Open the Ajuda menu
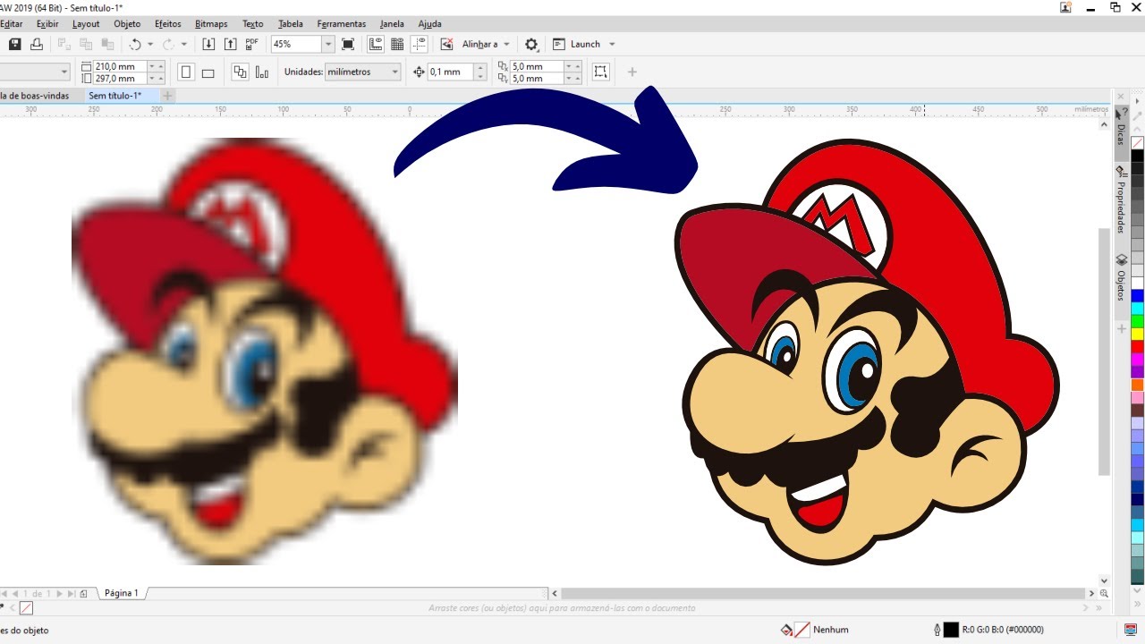 pos(429,24)
